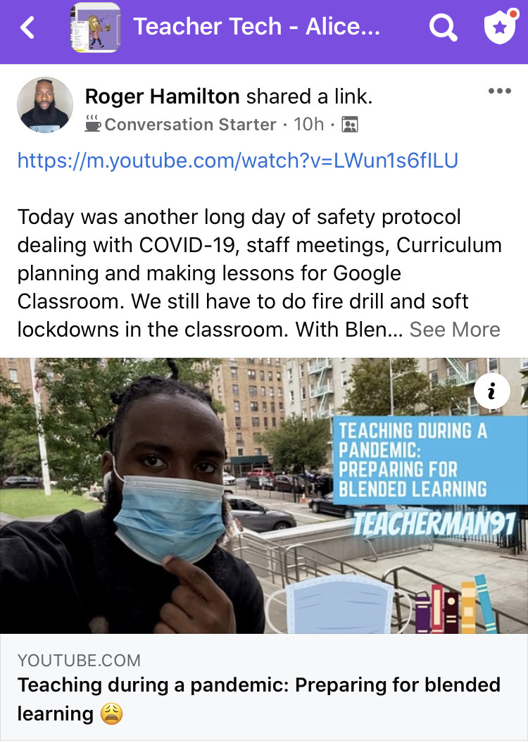Tap the Conversation Starter coffee cup icon
The width and height of the screenshot is (528, 743).
click(92, 123)
